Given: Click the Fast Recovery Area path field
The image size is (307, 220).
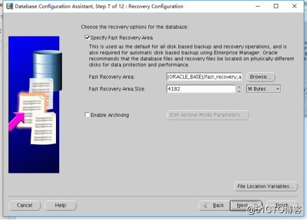Looking at the screenshot, I should click(x=204, y=76).
